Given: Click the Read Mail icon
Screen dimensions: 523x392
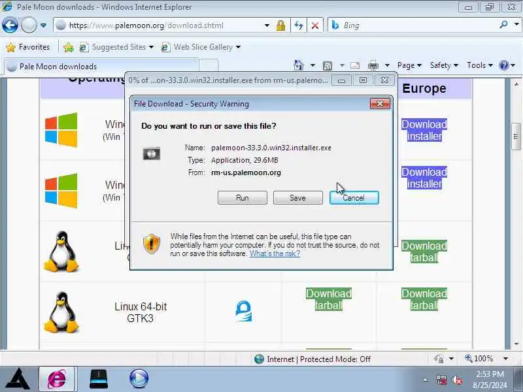Looking at the screenshot, I should point(355,65).
